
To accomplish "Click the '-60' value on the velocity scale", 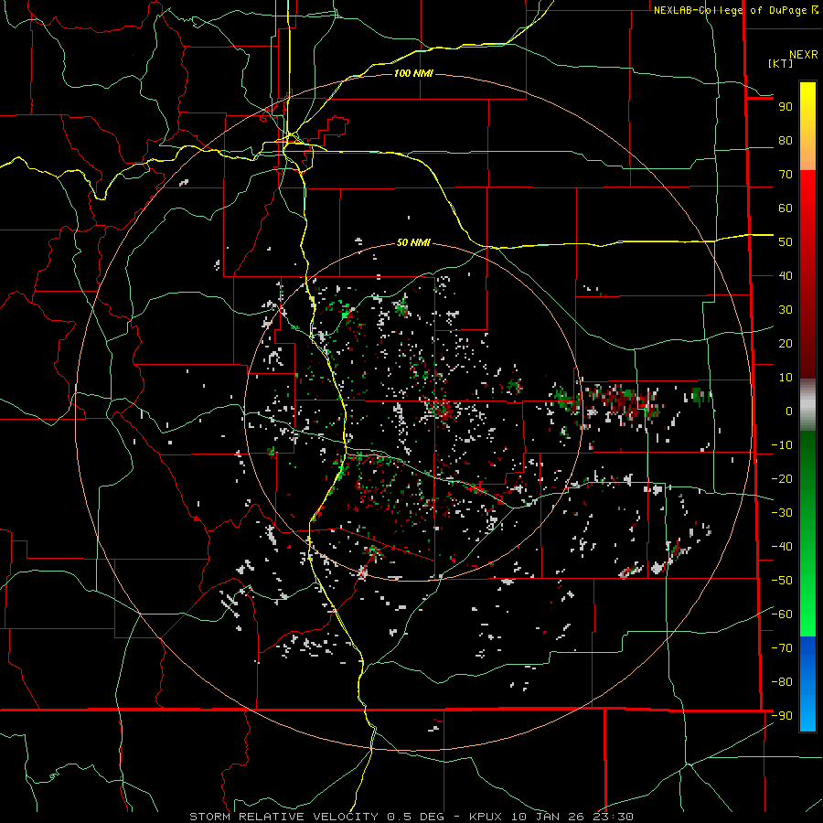I will [782, 615].
